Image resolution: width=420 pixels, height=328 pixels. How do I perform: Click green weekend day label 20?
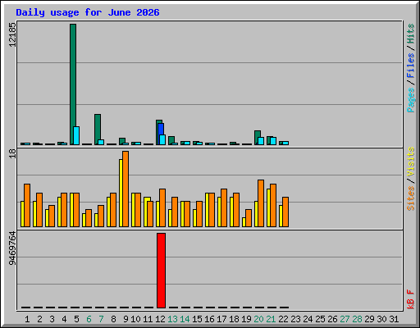[x=258, y=319]
